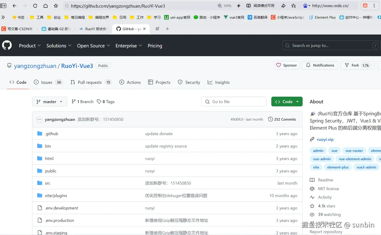Expand the Product menu

30,46
